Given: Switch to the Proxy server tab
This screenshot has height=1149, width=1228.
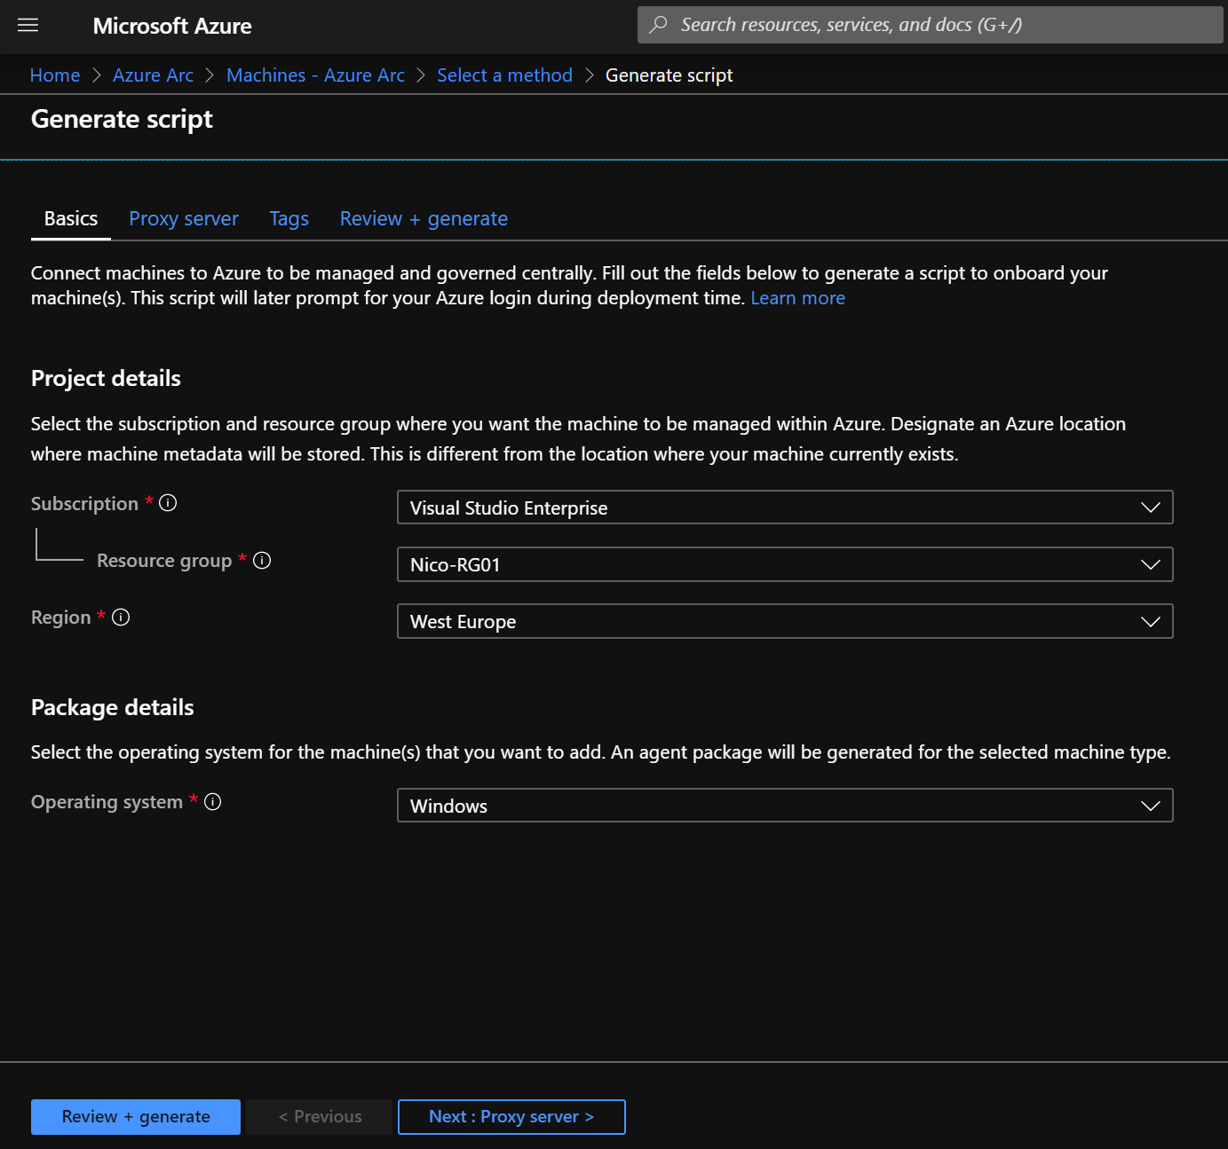Looking at the screenshot, I should pos(184,218).
